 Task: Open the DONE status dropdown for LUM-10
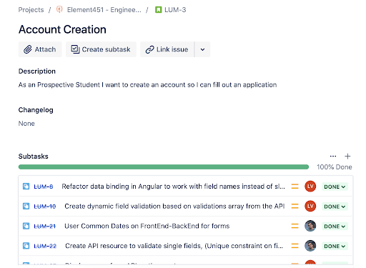pyautogui.click(x=335, y=207)
